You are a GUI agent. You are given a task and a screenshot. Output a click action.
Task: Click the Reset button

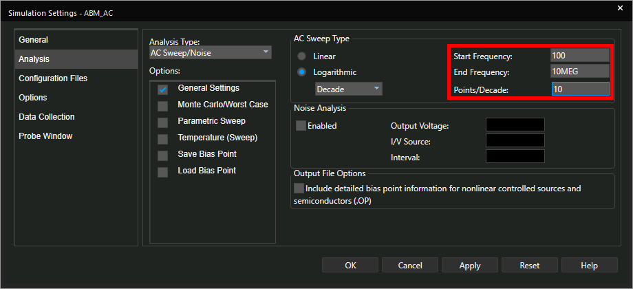530,265
